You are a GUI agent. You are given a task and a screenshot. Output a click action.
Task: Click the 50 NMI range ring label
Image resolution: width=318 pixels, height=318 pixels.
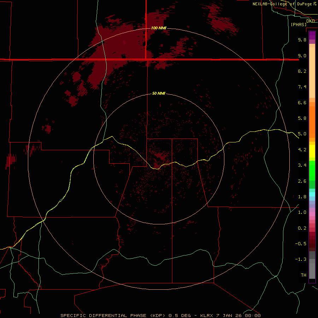pos(159,93)
